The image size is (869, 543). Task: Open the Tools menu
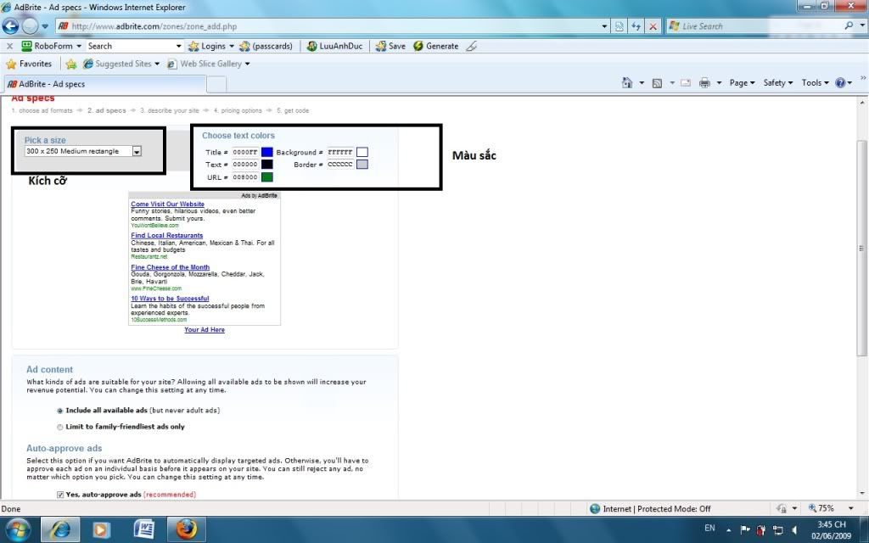815,82
